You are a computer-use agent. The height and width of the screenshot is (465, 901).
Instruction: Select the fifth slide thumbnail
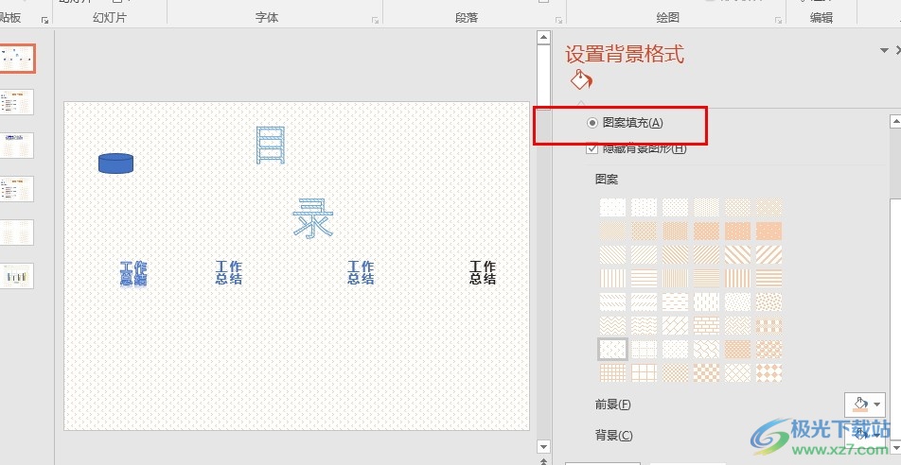coord(17,232)
